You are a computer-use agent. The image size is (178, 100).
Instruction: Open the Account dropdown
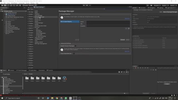coord(157,6)
